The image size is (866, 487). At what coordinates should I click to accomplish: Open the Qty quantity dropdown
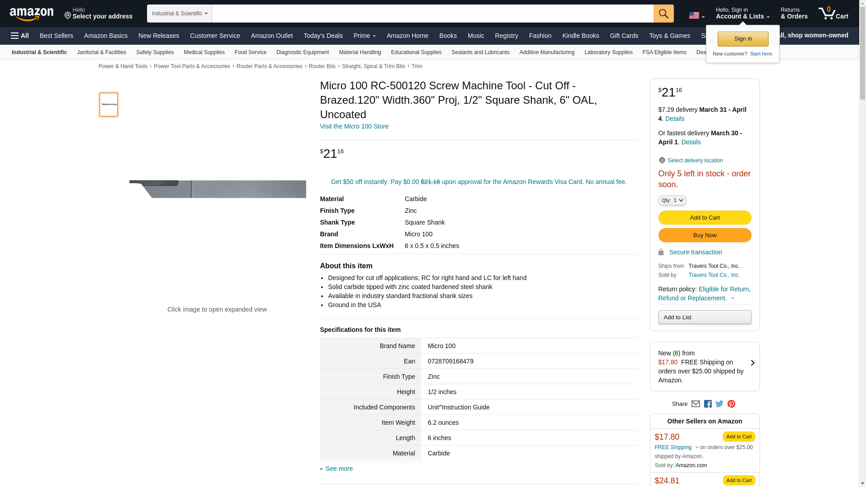tap(672, 200)
